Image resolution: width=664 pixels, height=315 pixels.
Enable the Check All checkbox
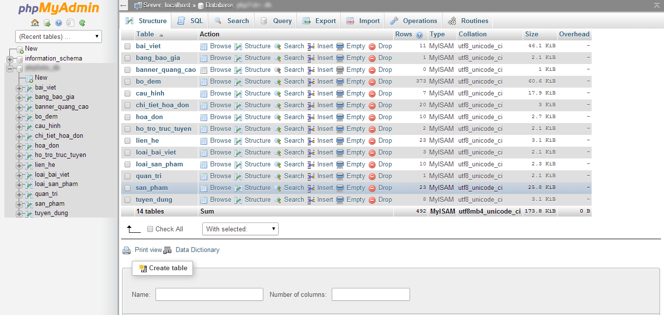point(150,229)
